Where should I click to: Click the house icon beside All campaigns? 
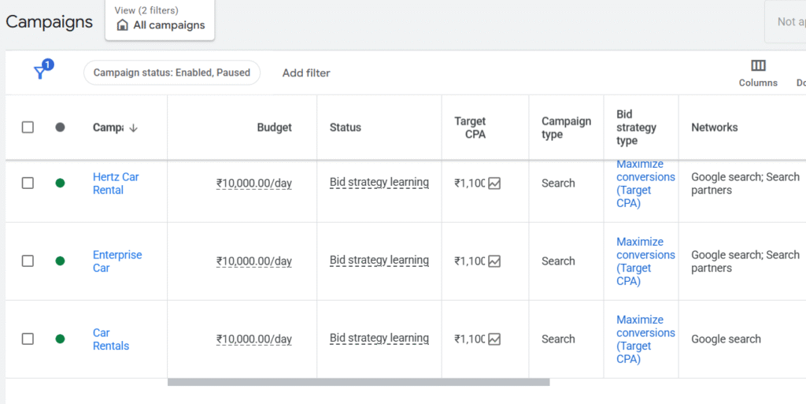pos(122,25)
